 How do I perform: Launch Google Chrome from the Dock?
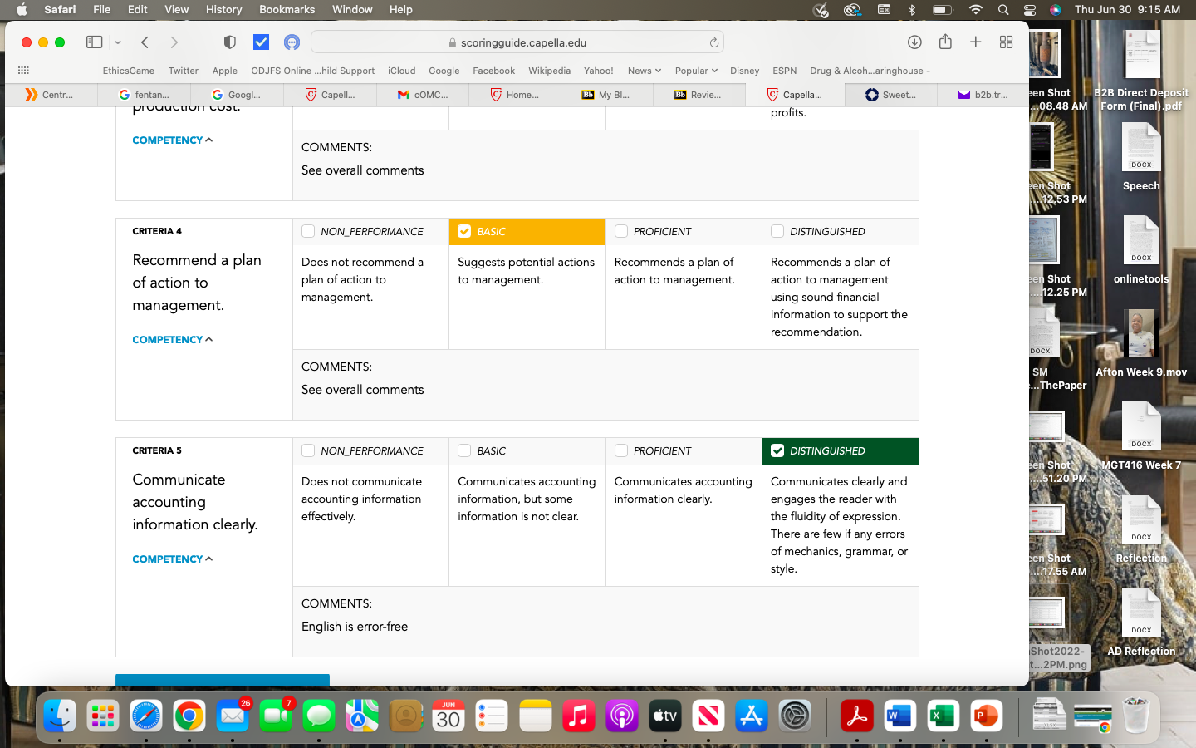(x=189, y=716)
